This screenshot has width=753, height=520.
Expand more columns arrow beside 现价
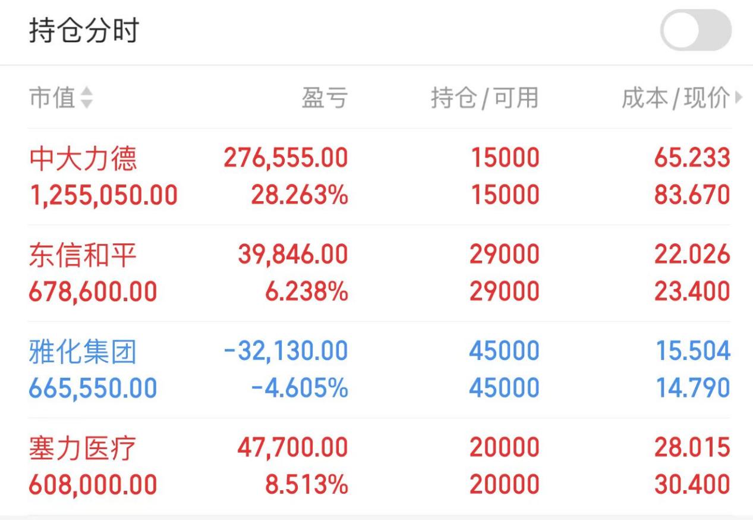[x=739, y=98]
